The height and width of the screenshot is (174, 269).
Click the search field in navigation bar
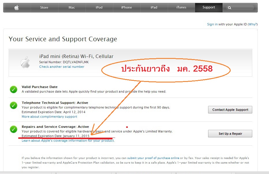point(240,8)
